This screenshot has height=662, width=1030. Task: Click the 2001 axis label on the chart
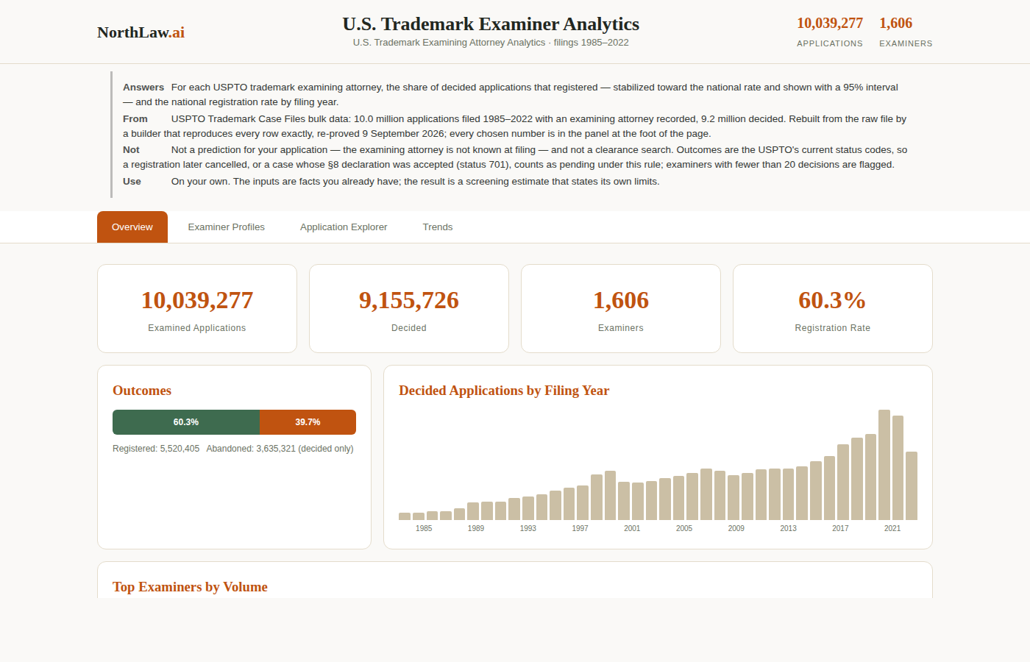click(632, 528)
